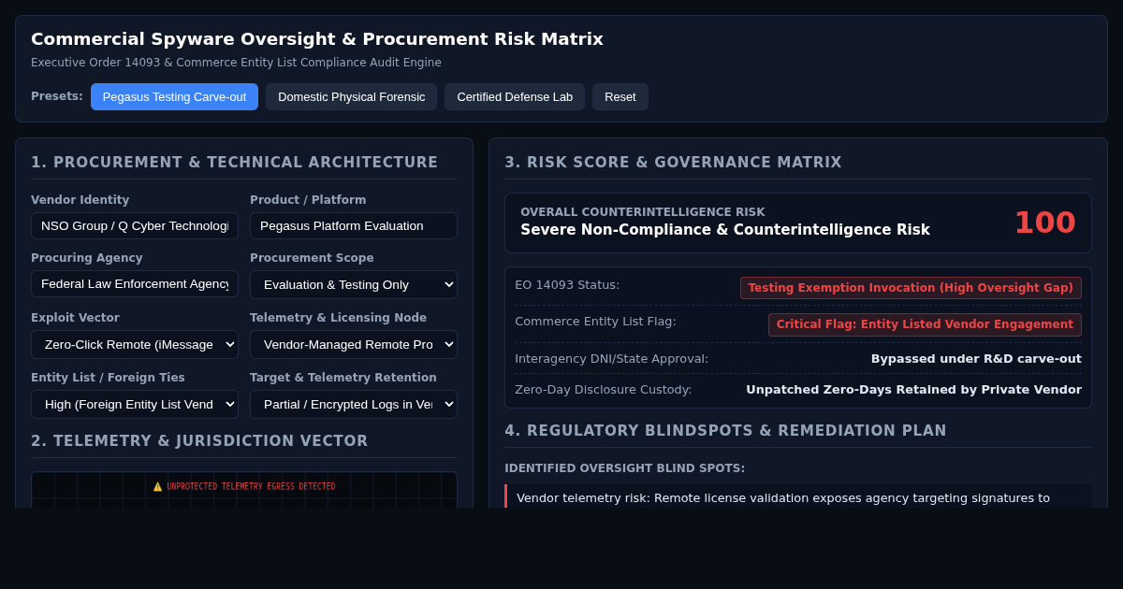Apply the Domestic Physical Forensic preset
The height and width of the screenshot is (589, 1123).
pos(351,96)
